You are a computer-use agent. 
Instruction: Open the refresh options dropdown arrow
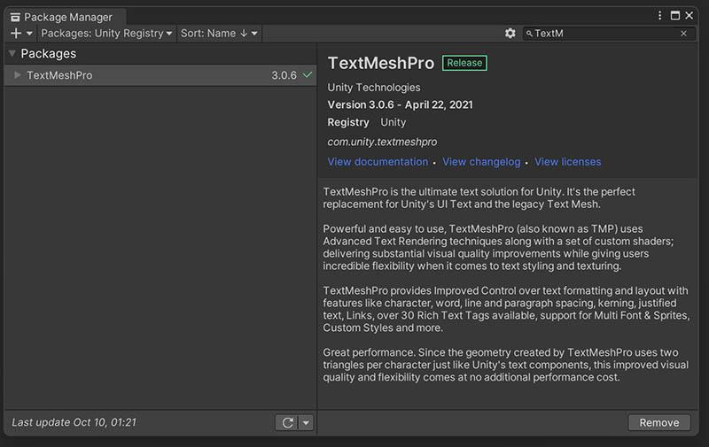click(x=306, y=422)
